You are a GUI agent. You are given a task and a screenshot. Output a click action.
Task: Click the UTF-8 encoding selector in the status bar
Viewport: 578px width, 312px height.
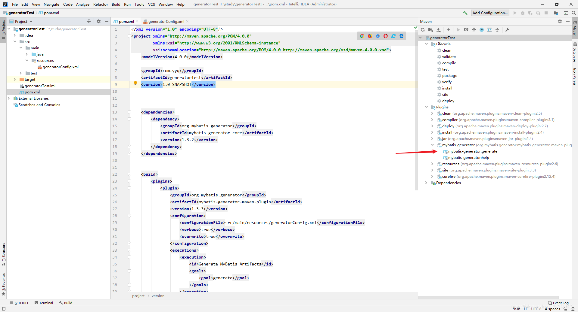click(x=536, y=309)
